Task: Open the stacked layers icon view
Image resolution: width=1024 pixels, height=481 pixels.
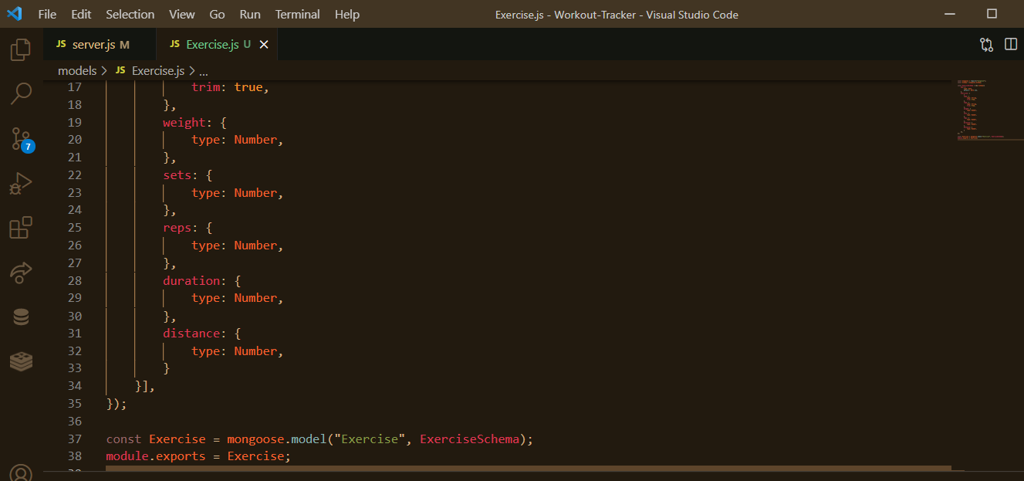Action: click(21, 361)
